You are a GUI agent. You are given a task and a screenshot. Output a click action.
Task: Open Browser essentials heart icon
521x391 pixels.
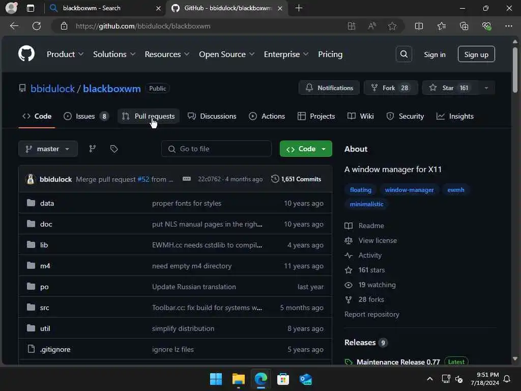tap(486, 26)
